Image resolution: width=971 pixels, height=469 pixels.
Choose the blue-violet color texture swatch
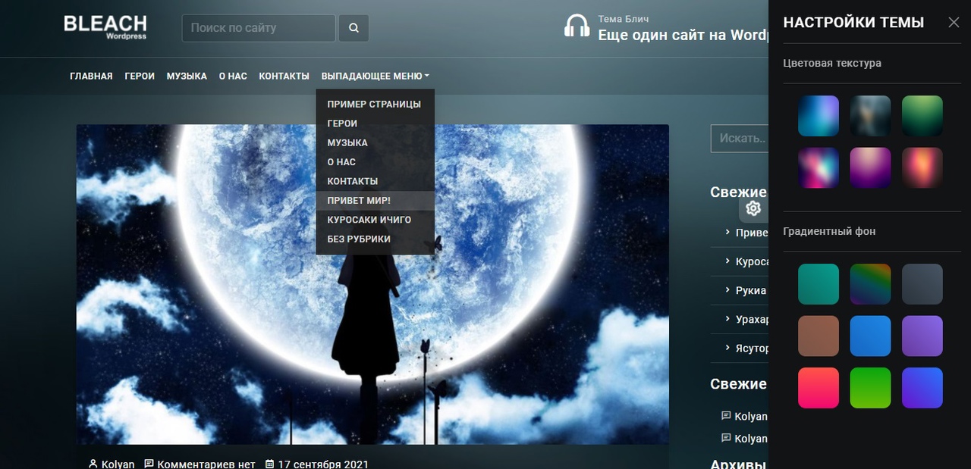tap(819, 116)
